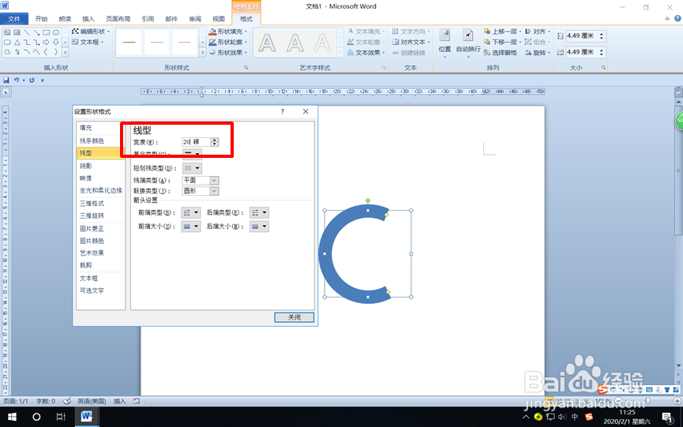The image size is (683, 427).
Task: Click the 字数: 0 word count indicator
Action: 45,401
